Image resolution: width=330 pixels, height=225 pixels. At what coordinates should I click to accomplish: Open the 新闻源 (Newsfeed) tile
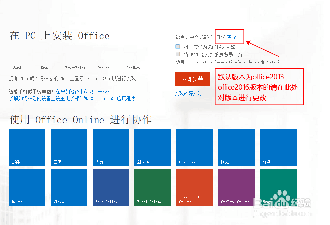[x=152, y=147]
